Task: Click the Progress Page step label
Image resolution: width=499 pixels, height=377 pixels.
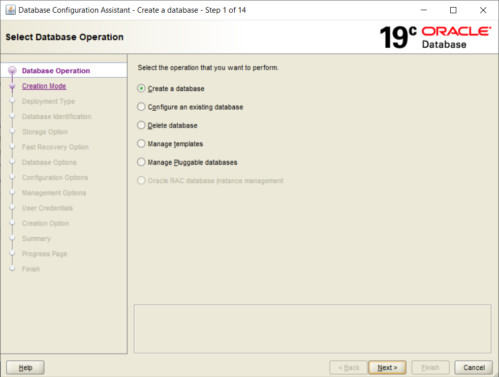Action: 45,254
